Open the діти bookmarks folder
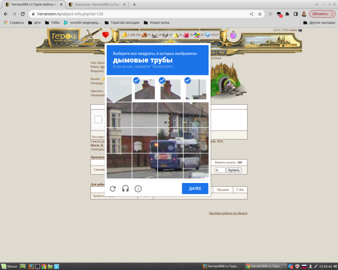The height and width of the screenshot is (270, 338). [x=35, y=22]
